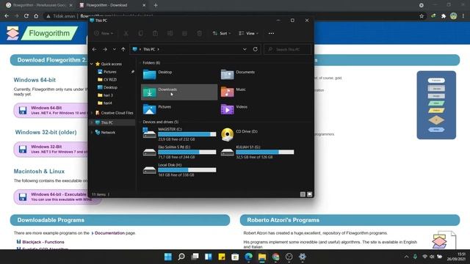Expand the address bar history dropdown
Viewport: 470px width, 264px height.
click(245, 49)
